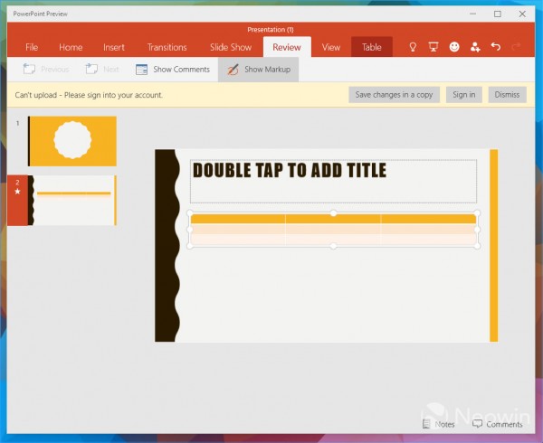
Task: Start presentation from the slideshow icon
Action: coord(433,47)
